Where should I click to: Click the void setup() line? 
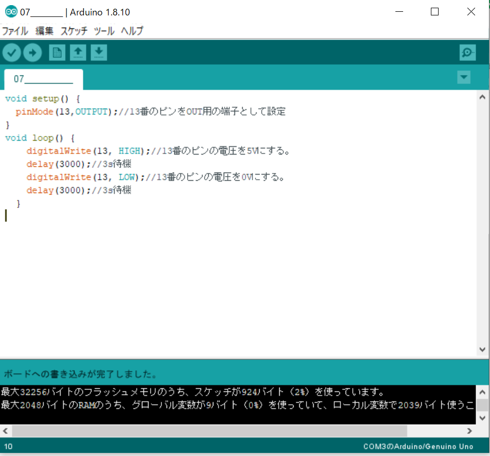click(43, 99)
